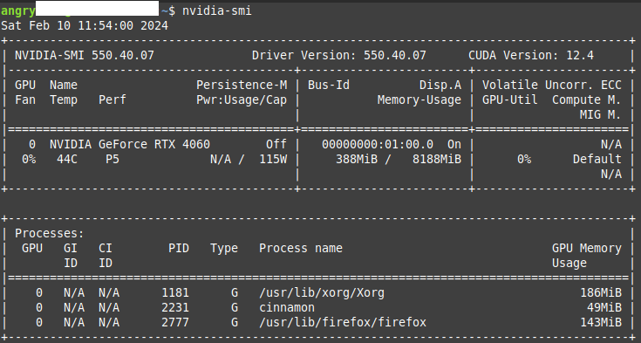Click the PID 1181
Image resolution: width=641 pixels, height=343 pixels.
175,292
